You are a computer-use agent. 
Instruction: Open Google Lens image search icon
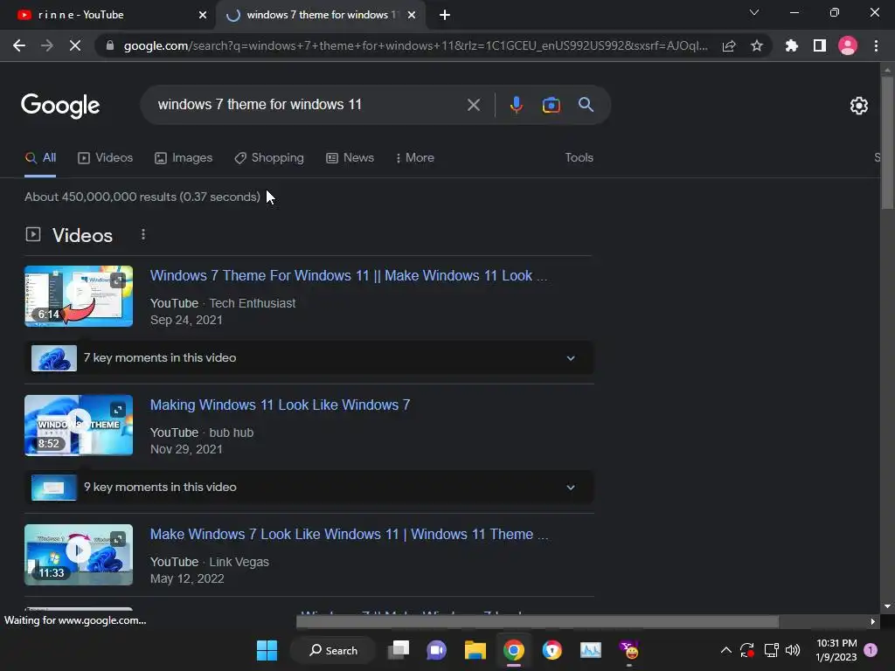(551, 105)
